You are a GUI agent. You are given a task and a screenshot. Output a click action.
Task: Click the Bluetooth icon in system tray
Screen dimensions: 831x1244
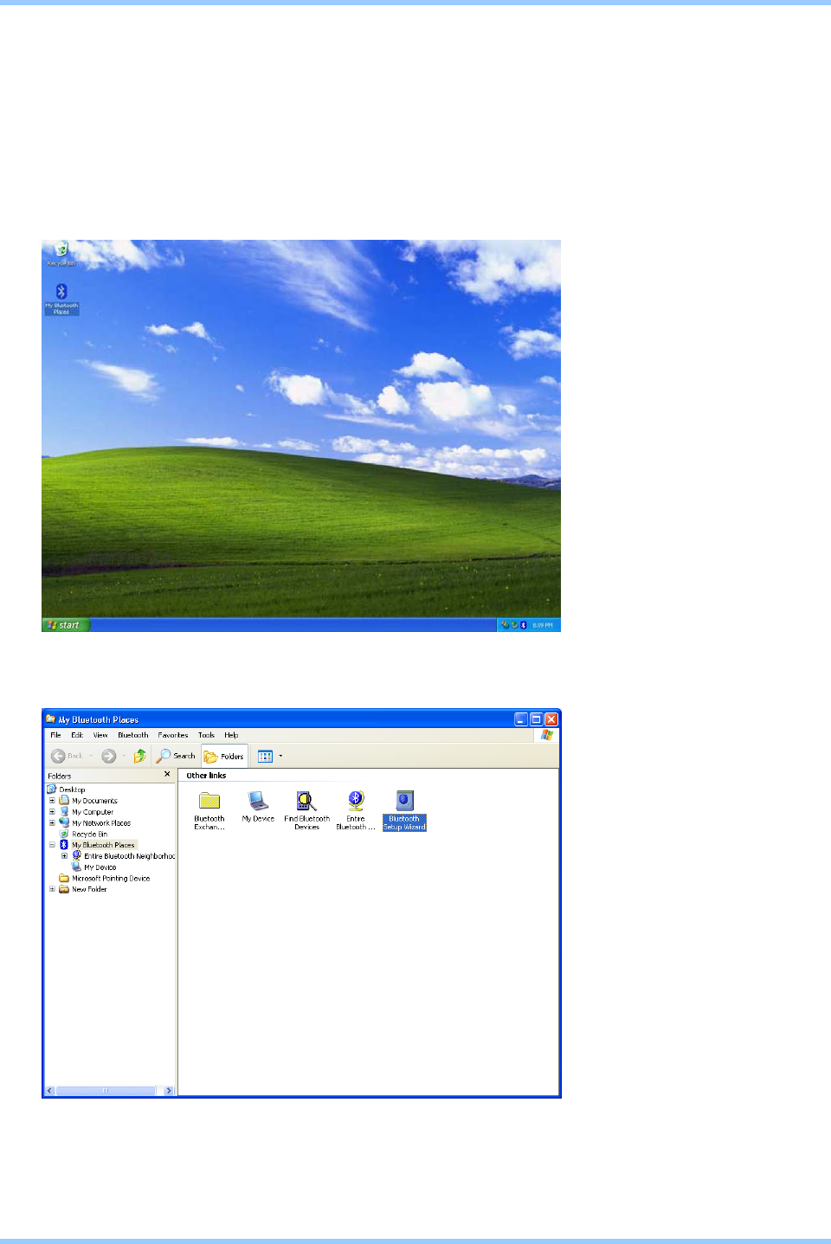click(x=524, y=625)
